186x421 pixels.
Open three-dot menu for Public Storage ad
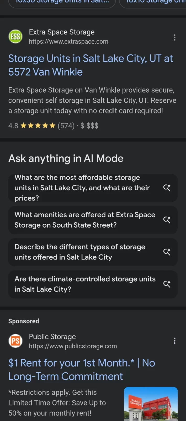pos(174,341)
